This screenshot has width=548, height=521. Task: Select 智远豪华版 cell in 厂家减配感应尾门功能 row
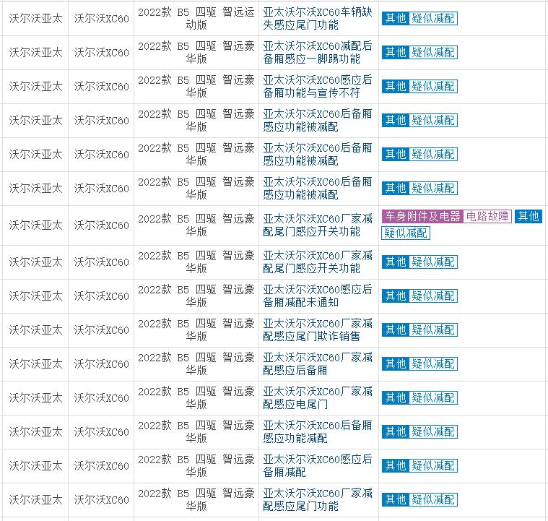196,499
